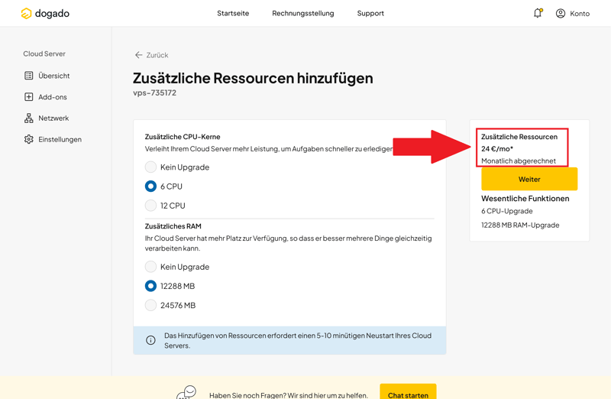Screen dimensions: 611x399
Task: Select Kein Upgrade for RAM
Action: point(150,267)
